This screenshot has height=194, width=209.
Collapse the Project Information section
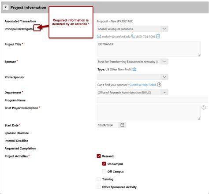tap(6, 7)
